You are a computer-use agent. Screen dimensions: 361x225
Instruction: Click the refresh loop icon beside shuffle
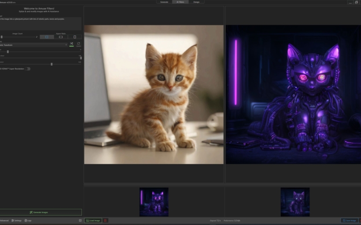coord(79,44)
